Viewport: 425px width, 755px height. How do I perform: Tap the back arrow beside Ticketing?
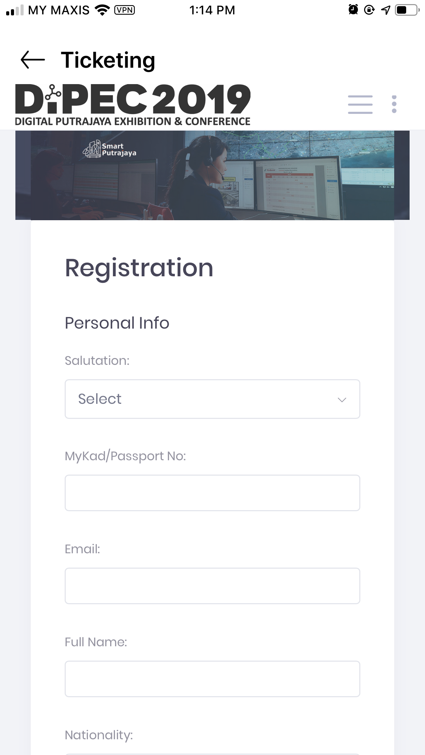[x=33, y=60]
